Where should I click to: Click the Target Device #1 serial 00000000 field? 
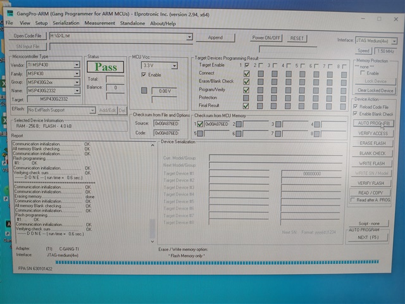point(312,174)
